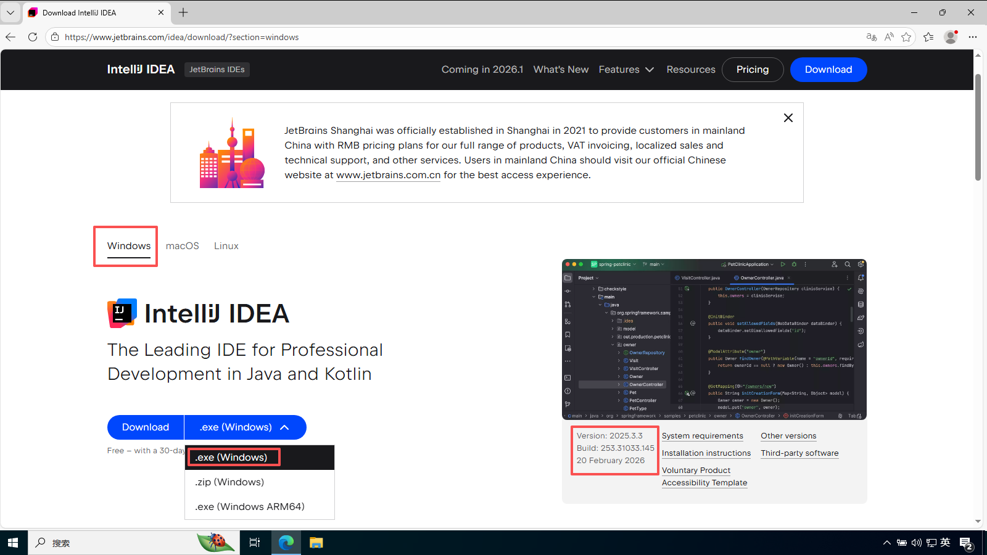Click the Pricing button in header
Screen dimensions: 987x555
coord(752,70)
